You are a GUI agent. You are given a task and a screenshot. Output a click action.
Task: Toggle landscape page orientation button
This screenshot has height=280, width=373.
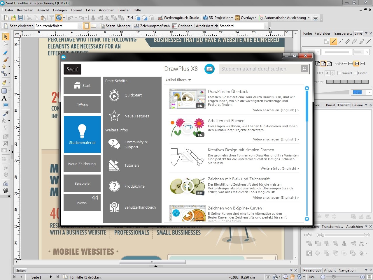94,26
